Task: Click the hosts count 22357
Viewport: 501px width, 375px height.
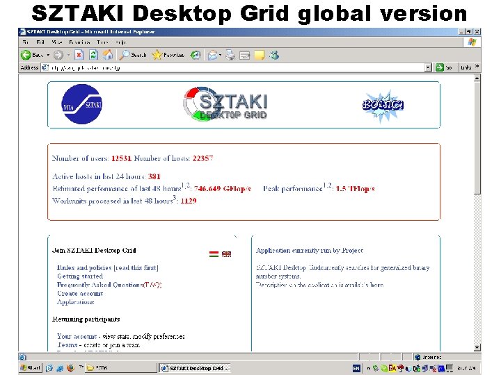Action: (202, 158)
